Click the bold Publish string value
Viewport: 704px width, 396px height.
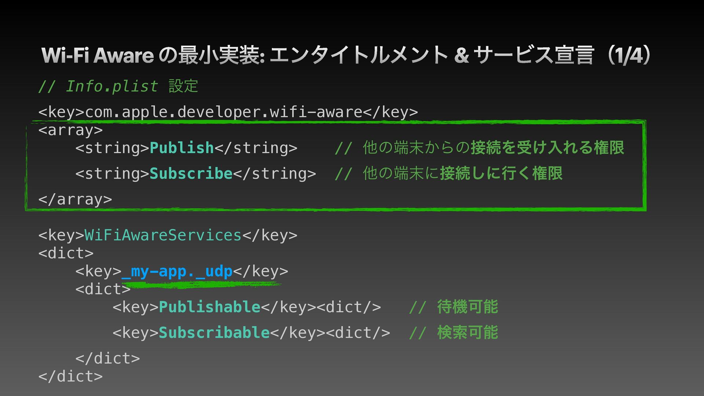point(181,148)
